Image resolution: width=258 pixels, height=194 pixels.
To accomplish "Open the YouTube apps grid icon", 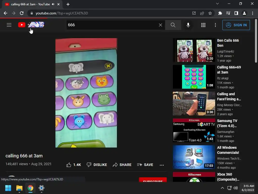I will (203, 25).
